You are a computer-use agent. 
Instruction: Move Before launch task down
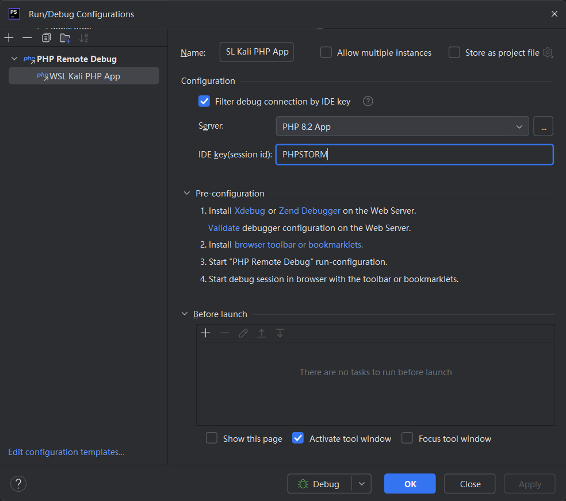(x=280, y=333)
